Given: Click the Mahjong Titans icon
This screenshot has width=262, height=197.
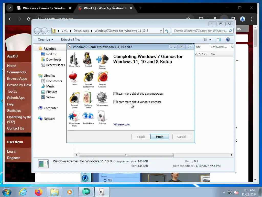Looking at the screenshot, I should point(87,98).
